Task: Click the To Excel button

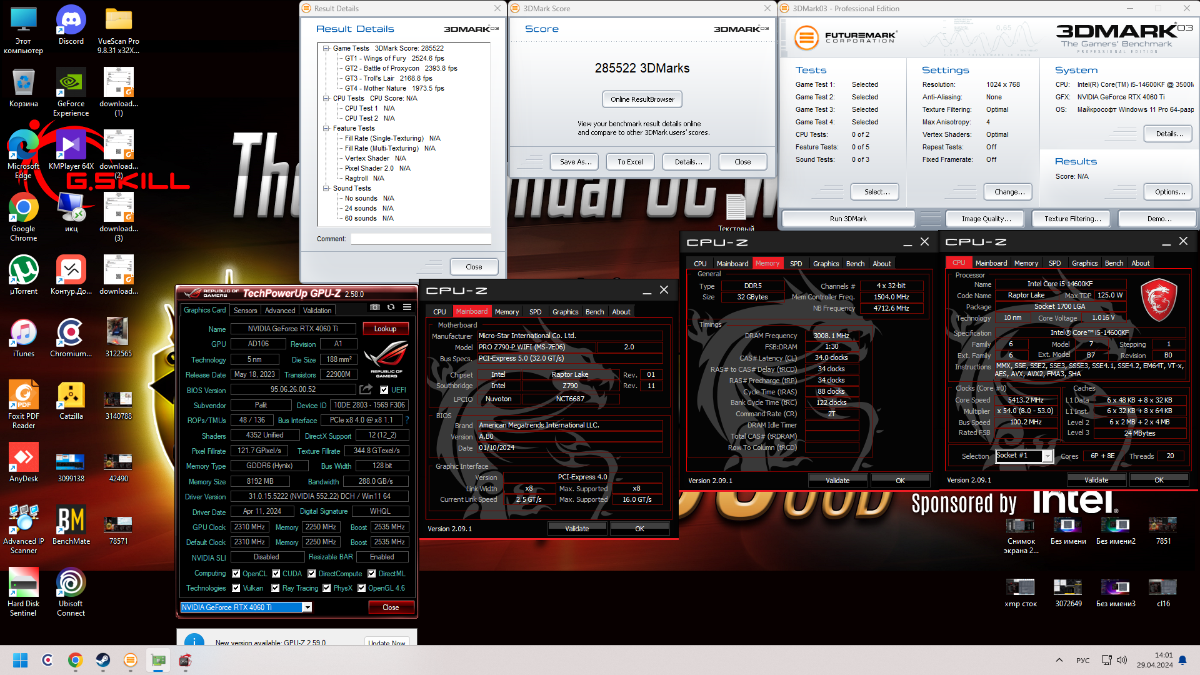Action: point(630,162)
